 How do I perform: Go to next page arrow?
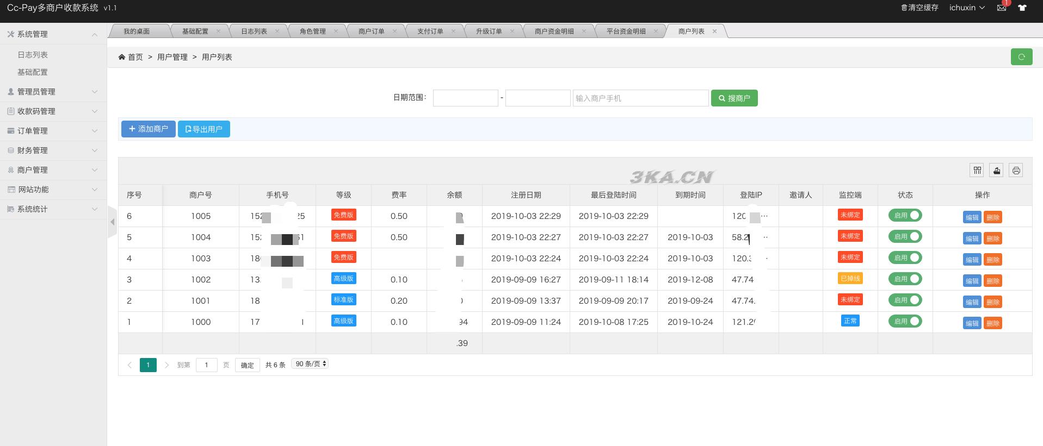coord(166,365)
